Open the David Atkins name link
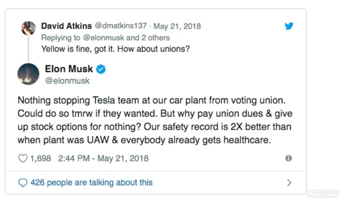The width and height of the screenshot is (343, 201). tap(66, 26)
